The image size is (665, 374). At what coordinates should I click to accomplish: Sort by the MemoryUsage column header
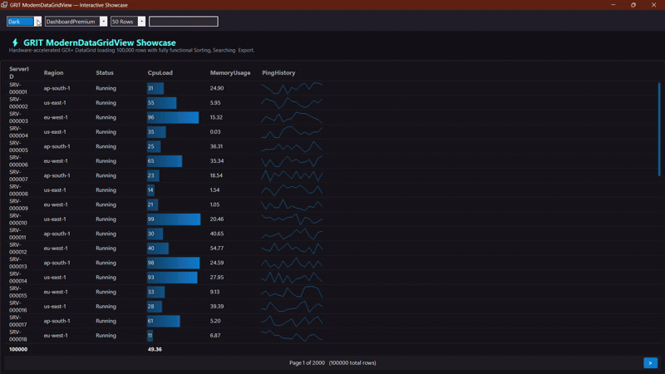[x=230, y=73]
